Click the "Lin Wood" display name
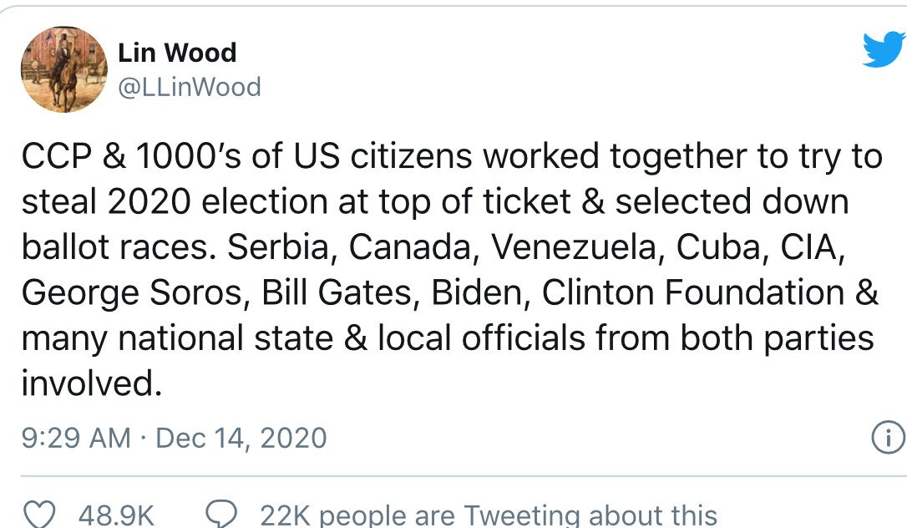This screenshot has height=528, width=907. 177,53
